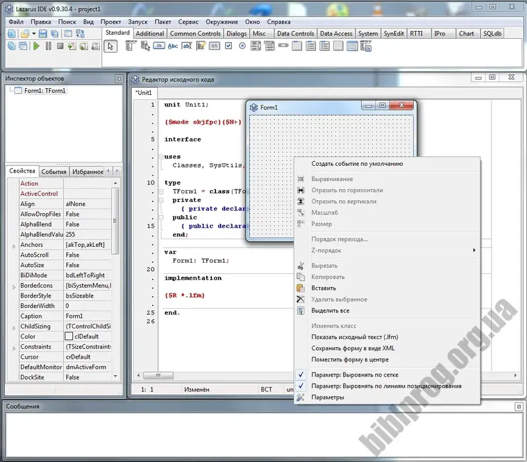
Task: Select the TScrollBar component icon
Action: (283, 45)
